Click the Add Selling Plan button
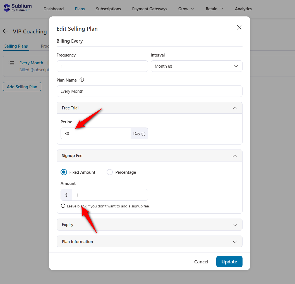The height and width of the screenshot is (284, 295). pyautogui.click(x=22, y=87)
